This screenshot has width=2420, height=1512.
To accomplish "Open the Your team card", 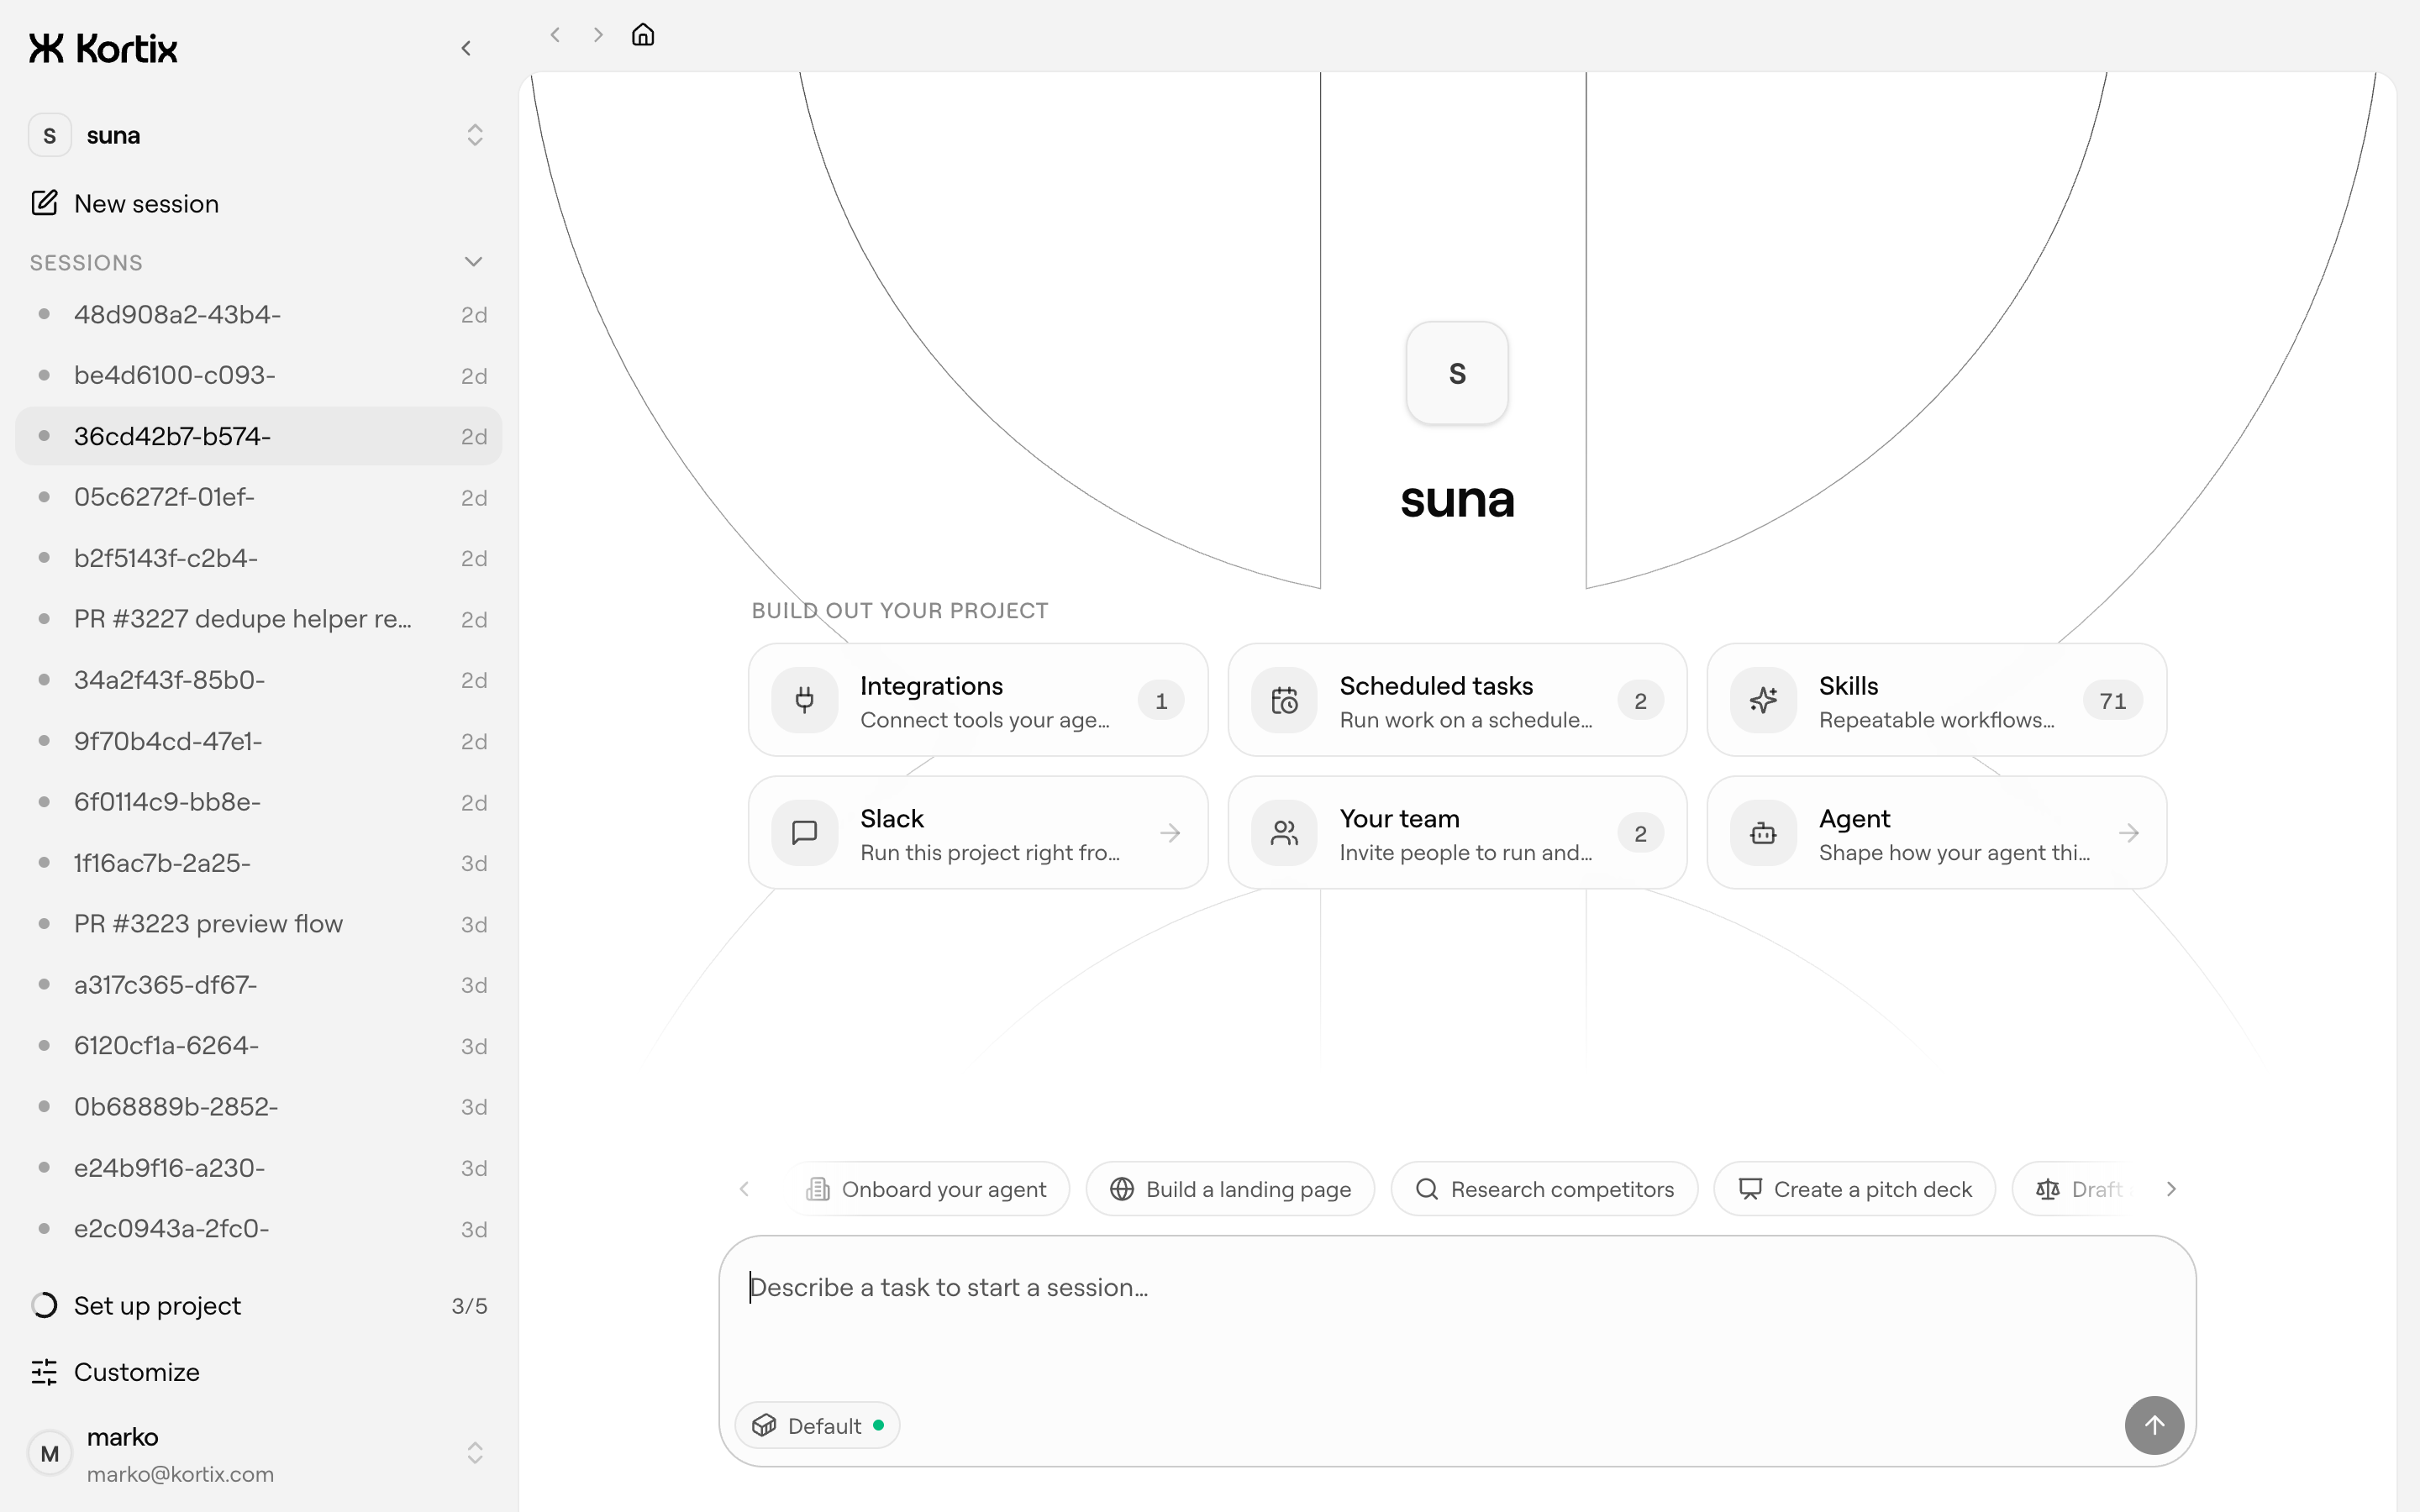I will [x=1457, y=833].
